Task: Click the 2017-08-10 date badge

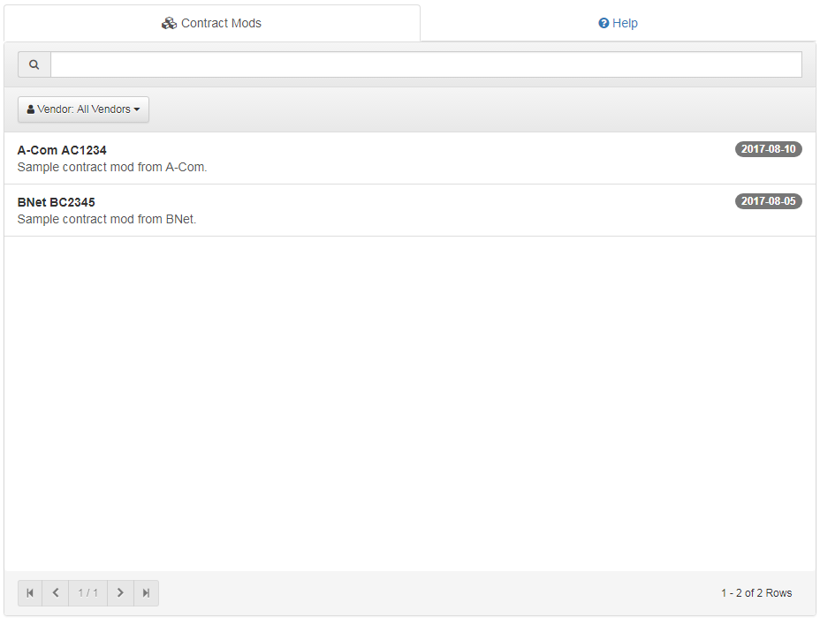Action: click(x=768, y=149)
